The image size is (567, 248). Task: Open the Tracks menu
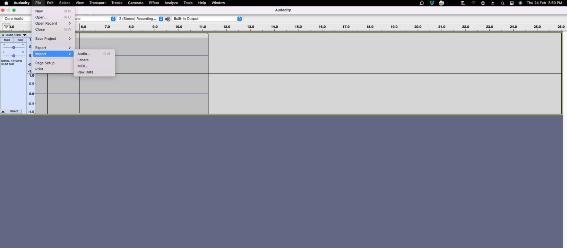[117, 3]
